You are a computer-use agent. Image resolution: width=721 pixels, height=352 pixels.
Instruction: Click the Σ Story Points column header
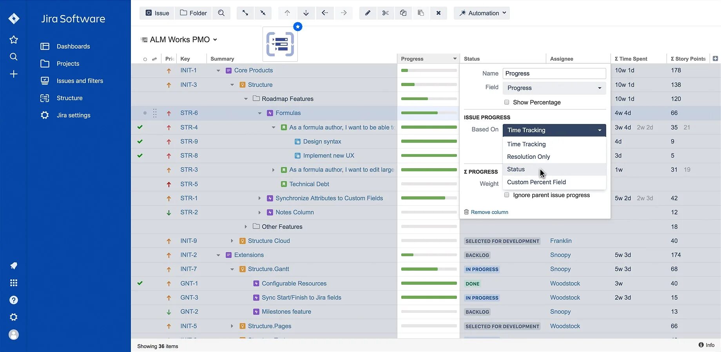[688, 59]
